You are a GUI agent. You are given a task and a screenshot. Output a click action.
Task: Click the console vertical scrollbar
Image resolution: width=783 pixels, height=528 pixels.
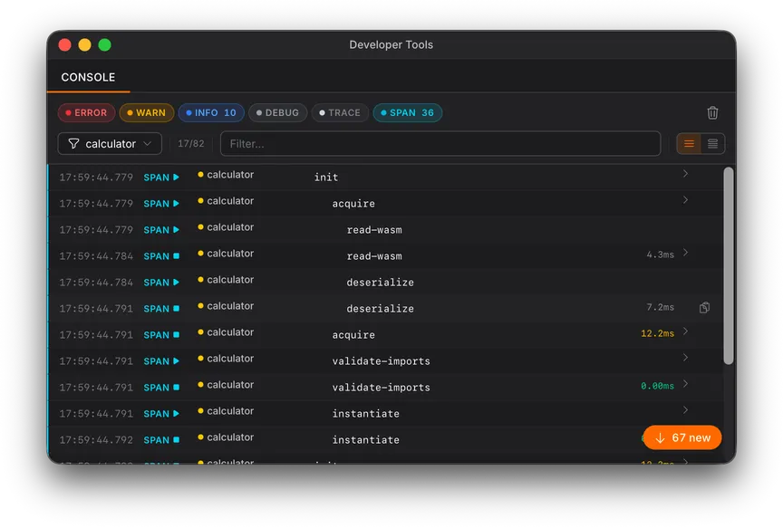729,266
